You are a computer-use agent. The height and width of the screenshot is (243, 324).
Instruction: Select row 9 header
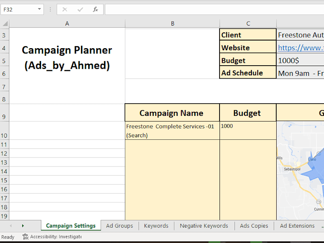[4, 113]
